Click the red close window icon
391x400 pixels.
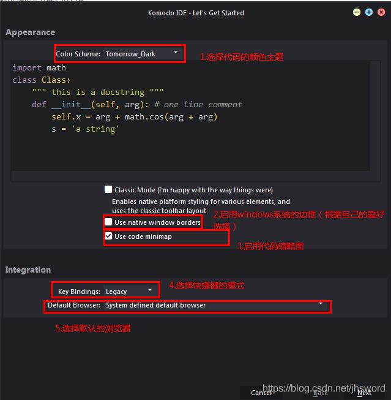(x=381, y=12)
